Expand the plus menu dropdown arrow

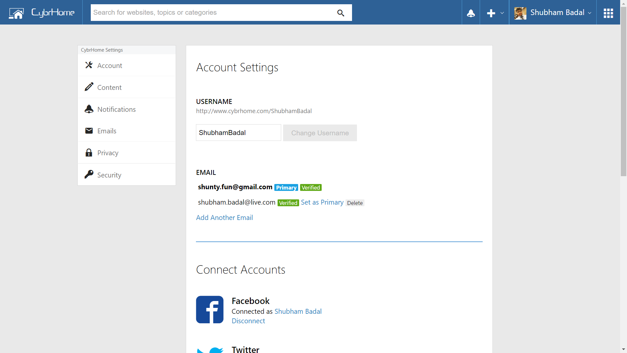[502, 13]
